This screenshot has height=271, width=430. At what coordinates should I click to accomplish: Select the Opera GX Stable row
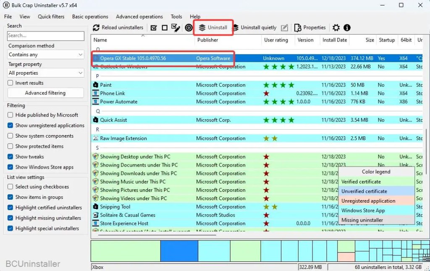tap(257, 58)
